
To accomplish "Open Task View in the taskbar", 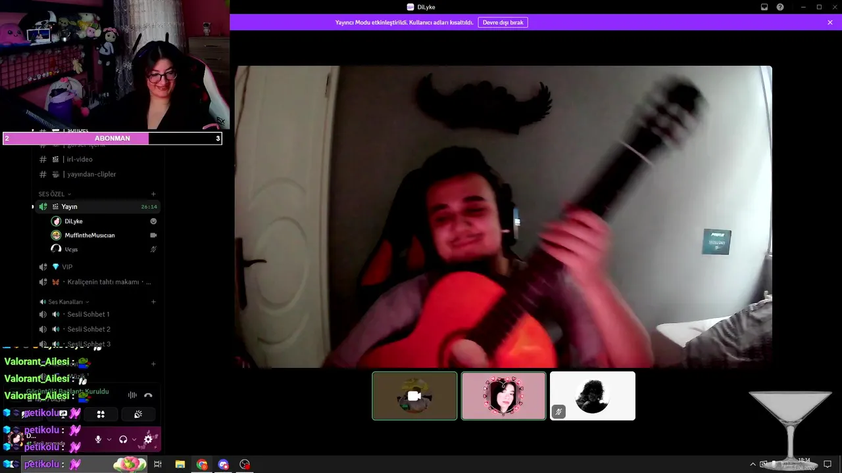I will point(158,464).
